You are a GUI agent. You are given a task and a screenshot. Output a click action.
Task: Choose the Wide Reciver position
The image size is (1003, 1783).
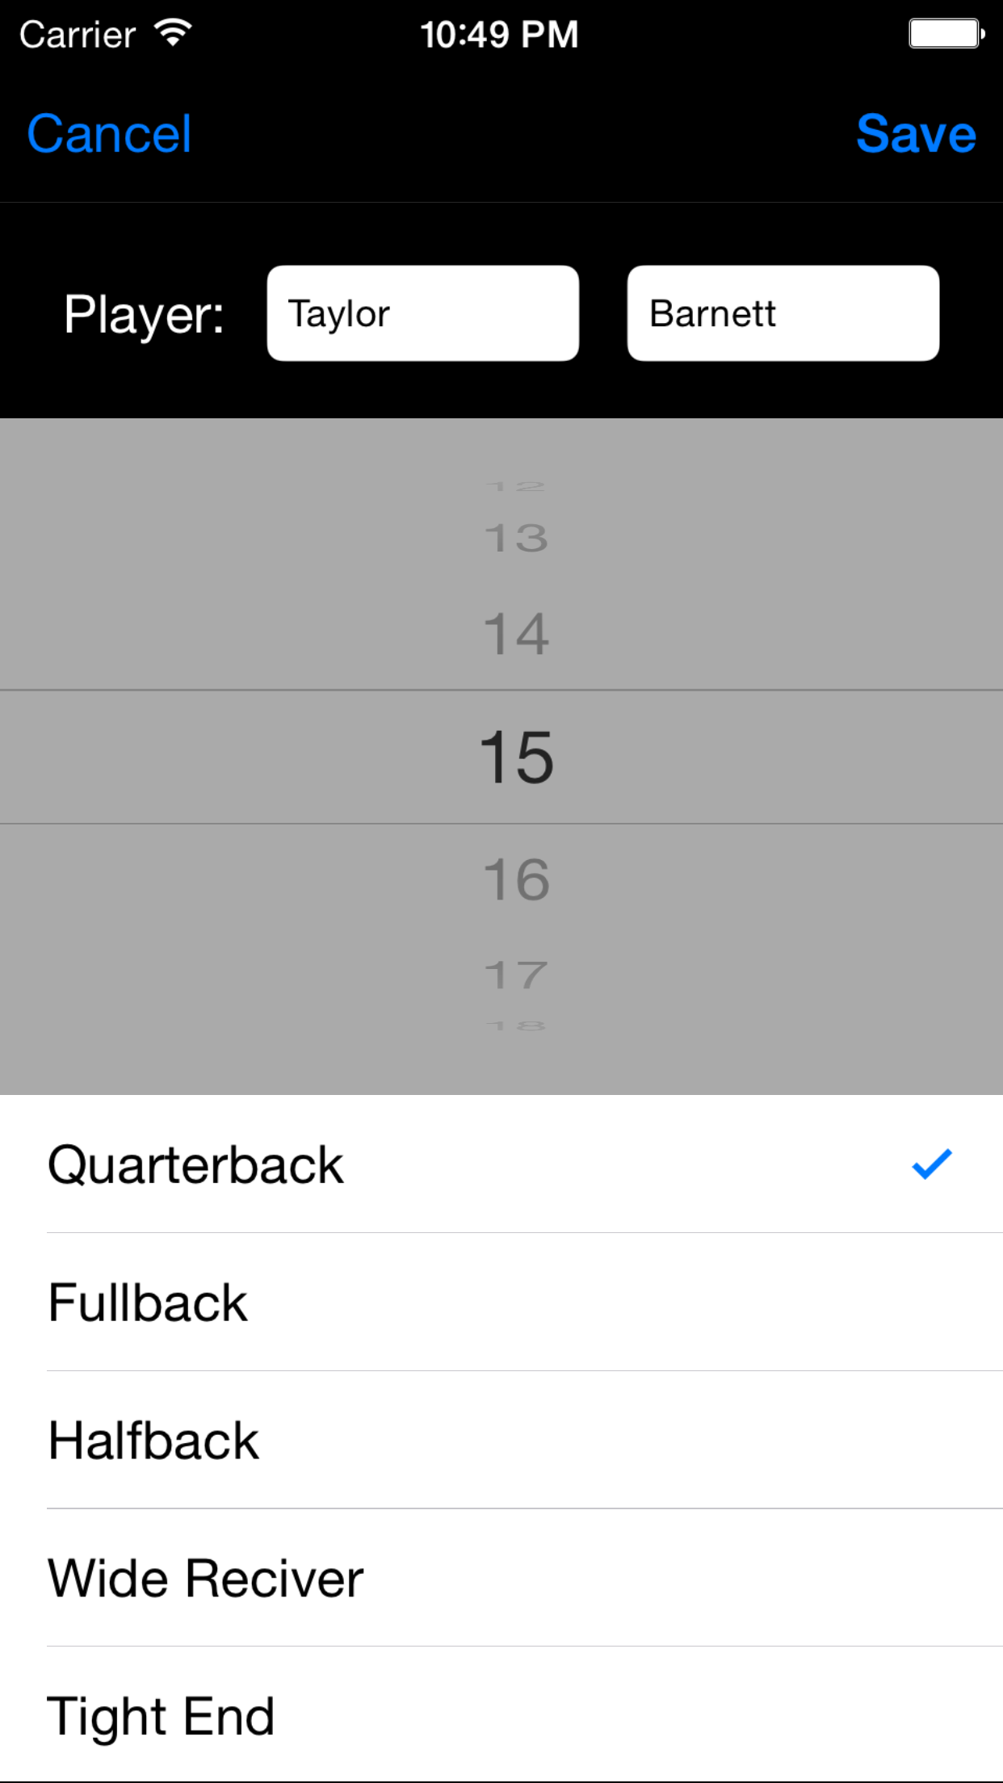pos(206,1578)
